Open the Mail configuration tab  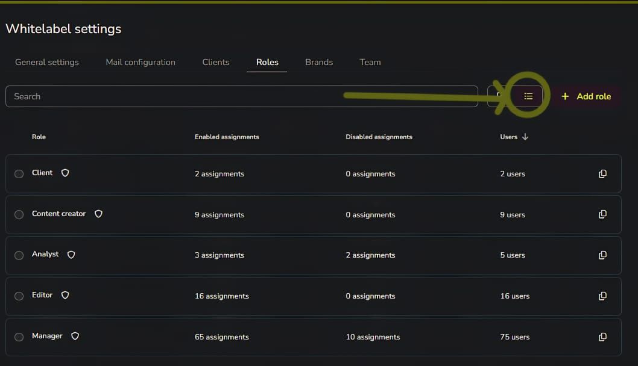coord(141,62)
